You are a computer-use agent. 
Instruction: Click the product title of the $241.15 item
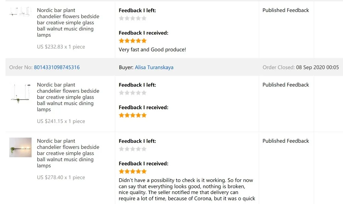click(68, 97)
